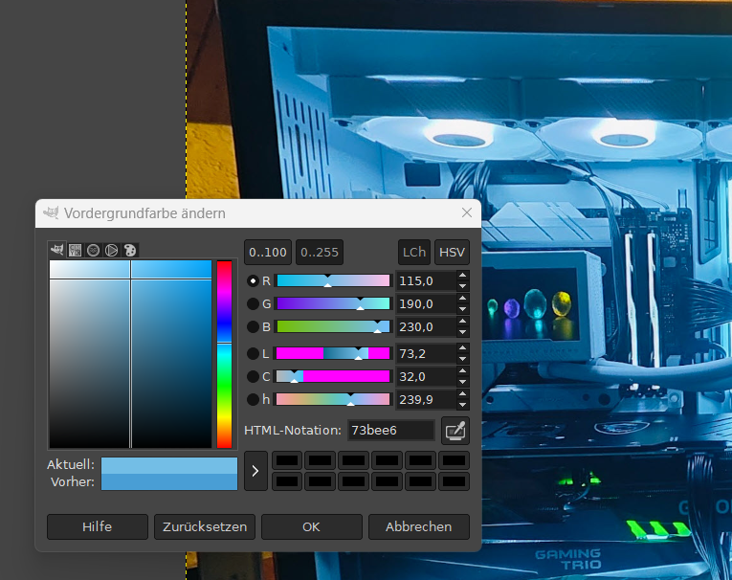The width and height of the screenshot is (732, 580).
Task: Click inside the color selection square
Action: (131, 354)
